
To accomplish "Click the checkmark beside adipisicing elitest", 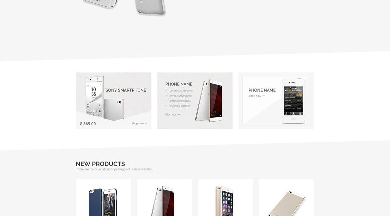I will coord(167,101).
